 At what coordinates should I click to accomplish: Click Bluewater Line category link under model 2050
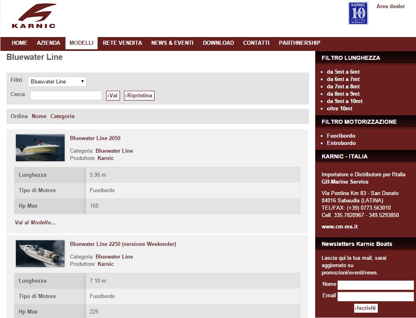coord(114,151)
